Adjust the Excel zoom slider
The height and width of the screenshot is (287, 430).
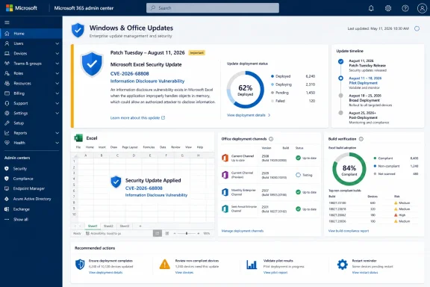[187, 233]
